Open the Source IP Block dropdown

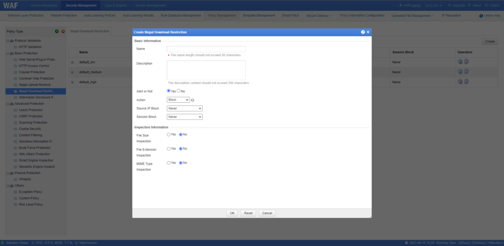tap(185, 109)
